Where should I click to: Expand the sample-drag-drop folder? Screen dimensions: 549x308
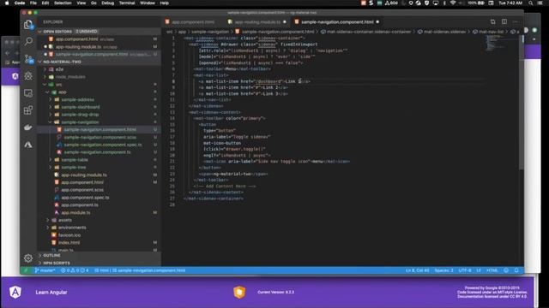[51, 115]
